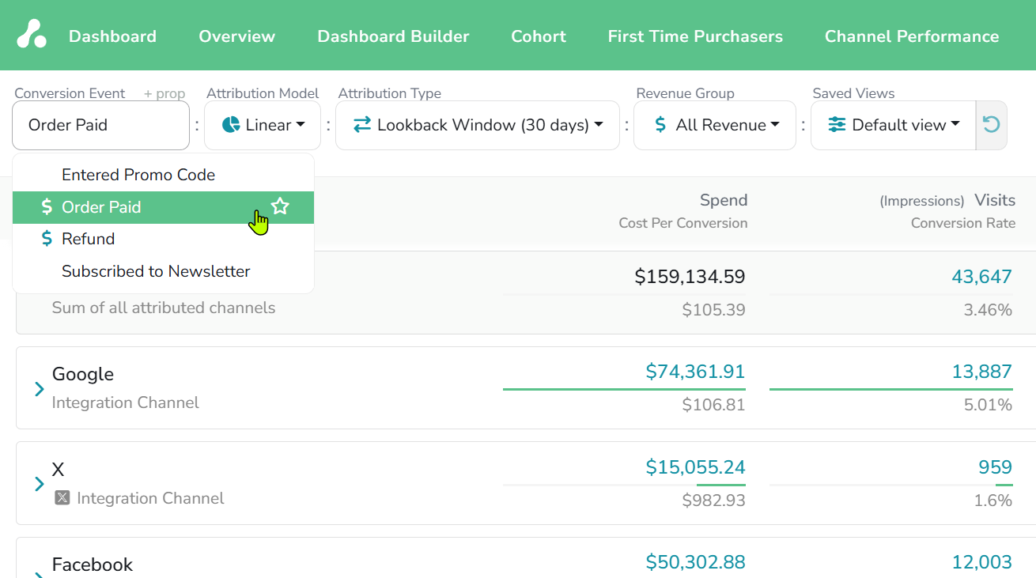The image size is (1036, 578).
Task: Pick Subscribed to Newsletter event
Action: point(164,271)
